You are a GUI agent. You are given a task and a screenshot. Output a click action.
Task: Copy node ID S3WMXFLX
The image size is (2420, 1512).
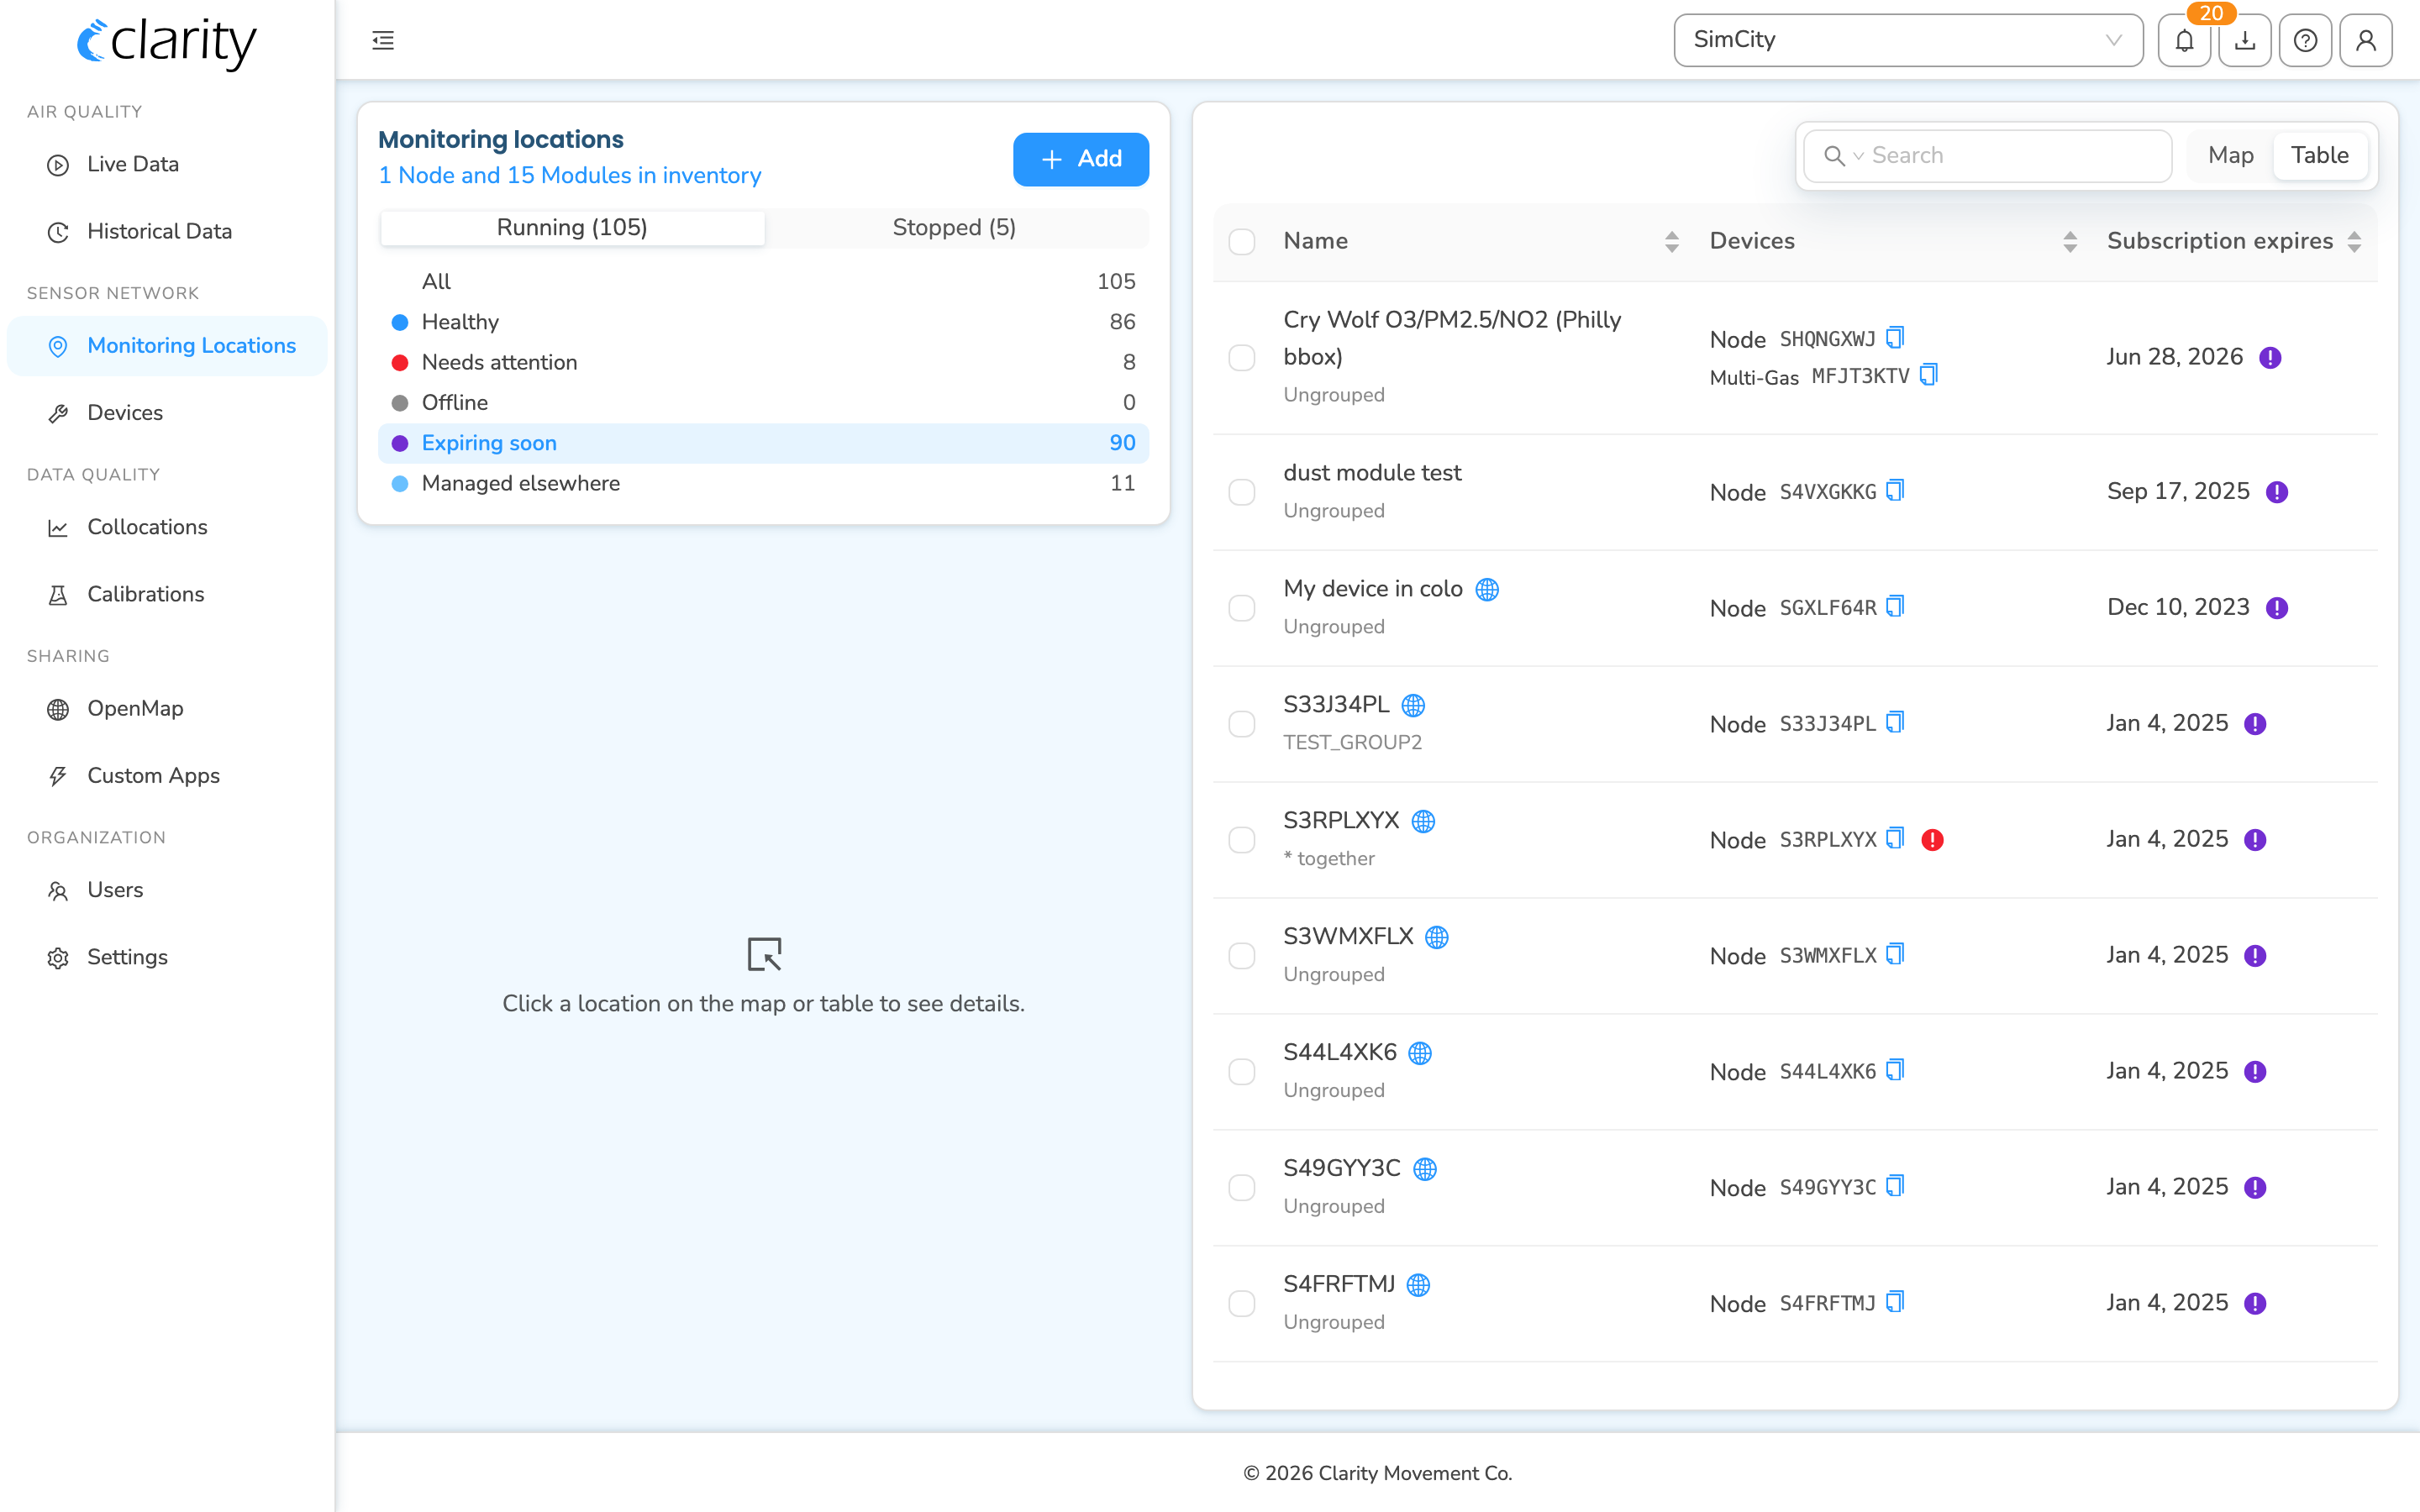coord(1895,955)
